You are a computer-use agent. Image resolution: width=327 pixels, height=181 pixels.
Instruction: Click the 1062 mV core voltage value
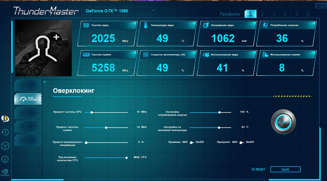(223, 38)
